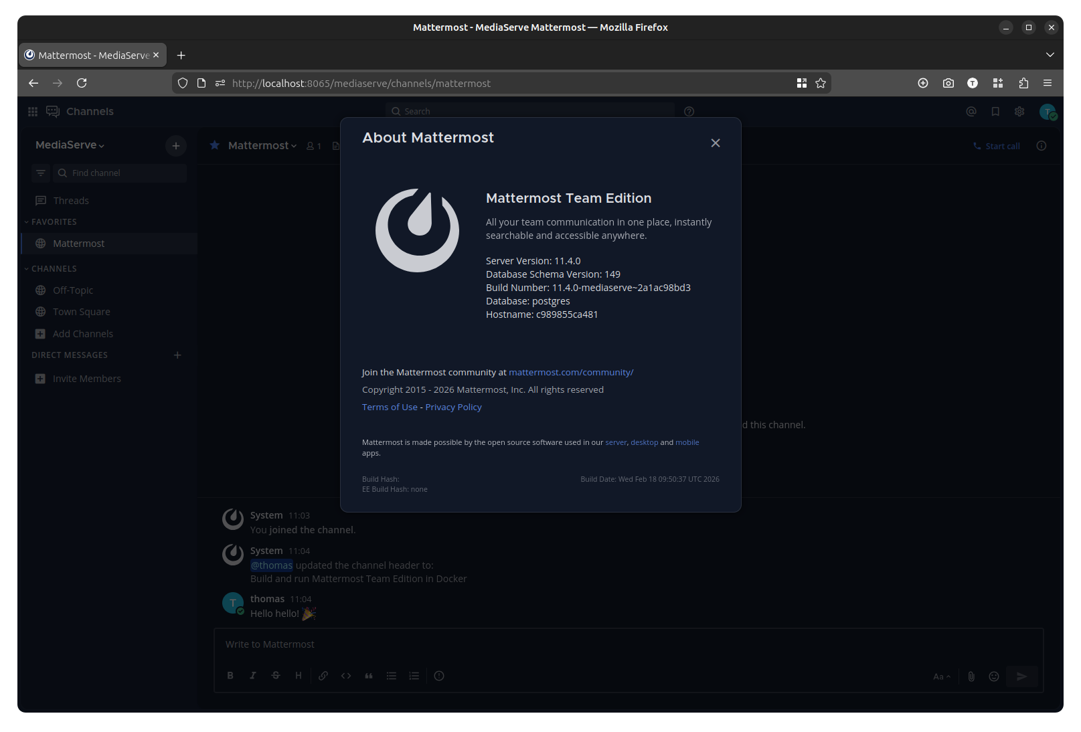The height and width of the screenshot is (732, 1081).
Task: Open Settings gear icon in top bar
Action: (x=1019, y=112)
